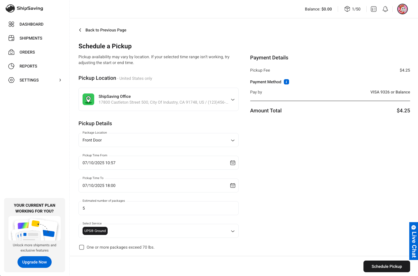The width and height of the screenshot is (418, 276).
Task: Open calendar for Pickup Time From
Action: (x=233, y=163)
